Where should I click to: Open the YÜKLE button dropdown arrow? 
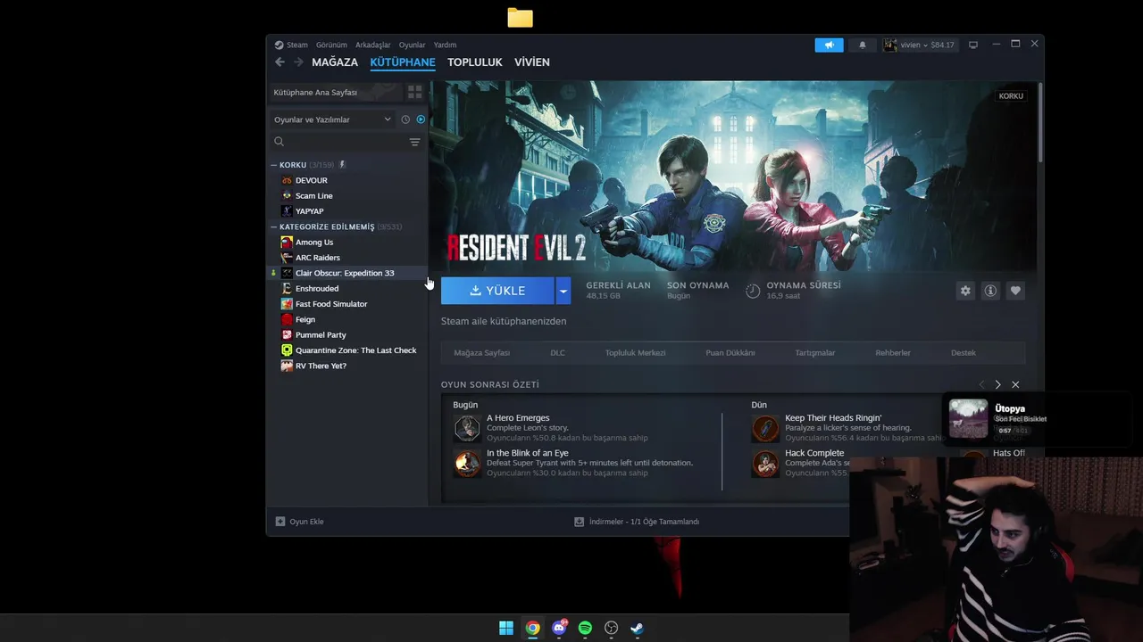point(563,291)
